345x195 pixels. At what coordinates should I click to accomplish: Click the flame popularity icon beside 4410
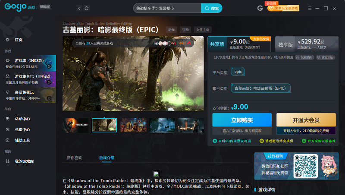click(189, 43)
